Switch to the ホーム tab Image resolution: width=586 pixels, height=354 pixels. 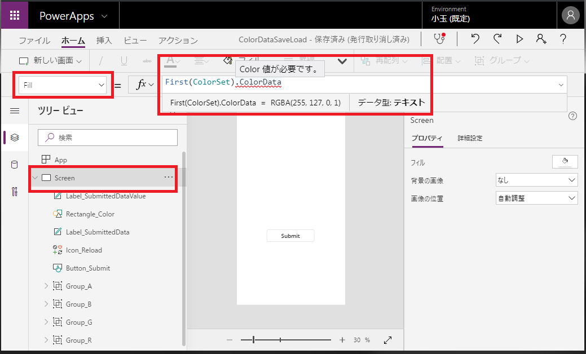pyautogui.click(x=73, y=41)
